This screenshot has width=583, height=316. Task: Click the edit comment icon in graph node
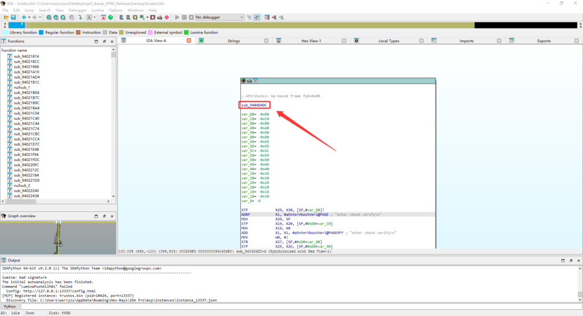click(x=249, y=81)
